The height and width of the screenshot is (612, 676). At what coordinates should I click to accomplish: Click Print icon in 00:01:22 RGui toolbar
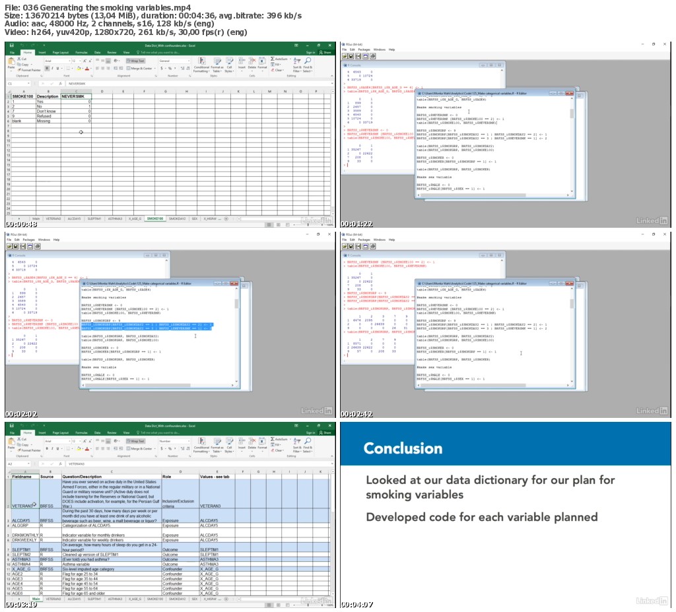[373, 56]
